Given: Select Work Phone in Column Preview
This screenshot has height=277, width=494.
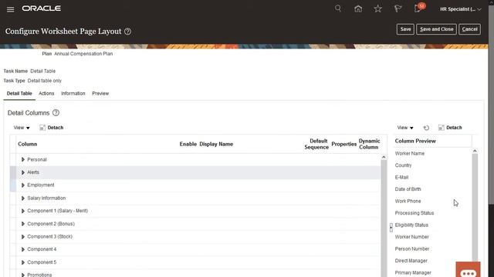Looking at the screenshot, I should pyautogui.click(x=408, y=201).
